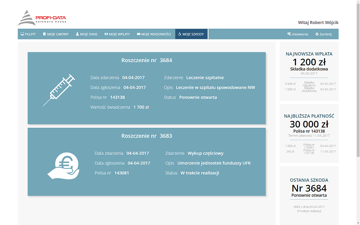Click the '240 zł' upcoming payment row
Screen dimensions: 360x225
[310, 152]
